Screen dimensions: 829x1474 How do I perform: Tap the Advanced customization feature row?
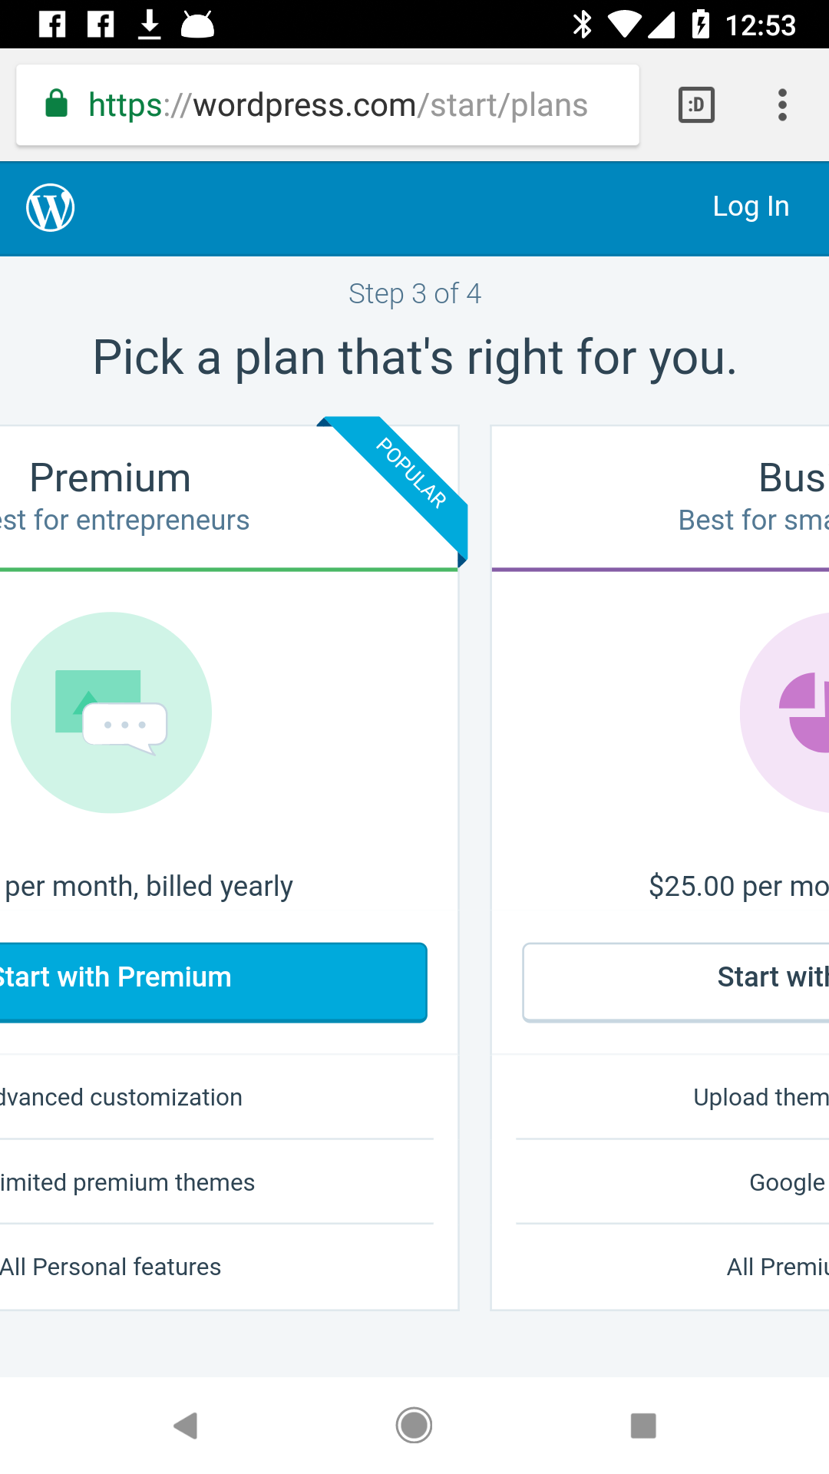pyautogui.click(x=123, y=1098)
